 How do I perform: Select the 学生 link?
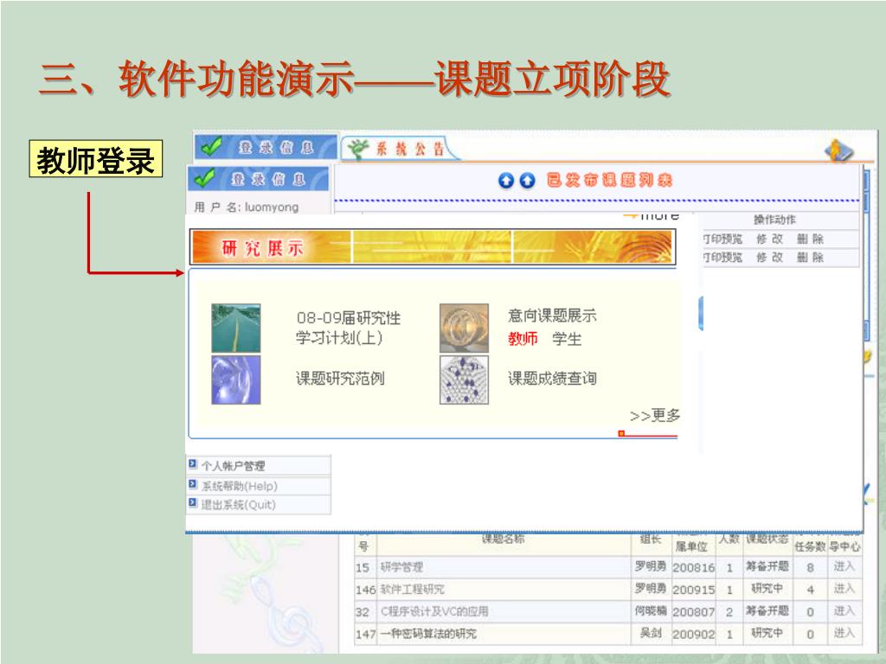click(x=567, y=339)
